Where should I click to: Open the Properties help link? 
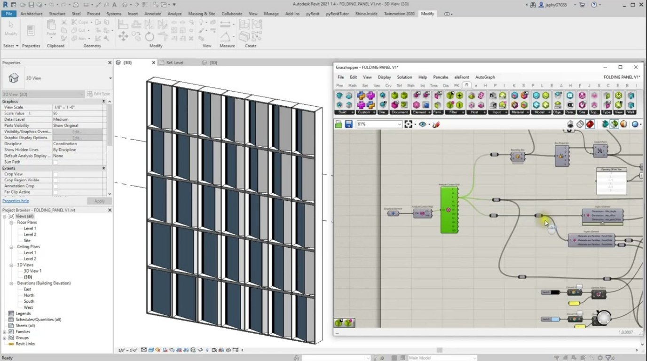tap(16, 201)
